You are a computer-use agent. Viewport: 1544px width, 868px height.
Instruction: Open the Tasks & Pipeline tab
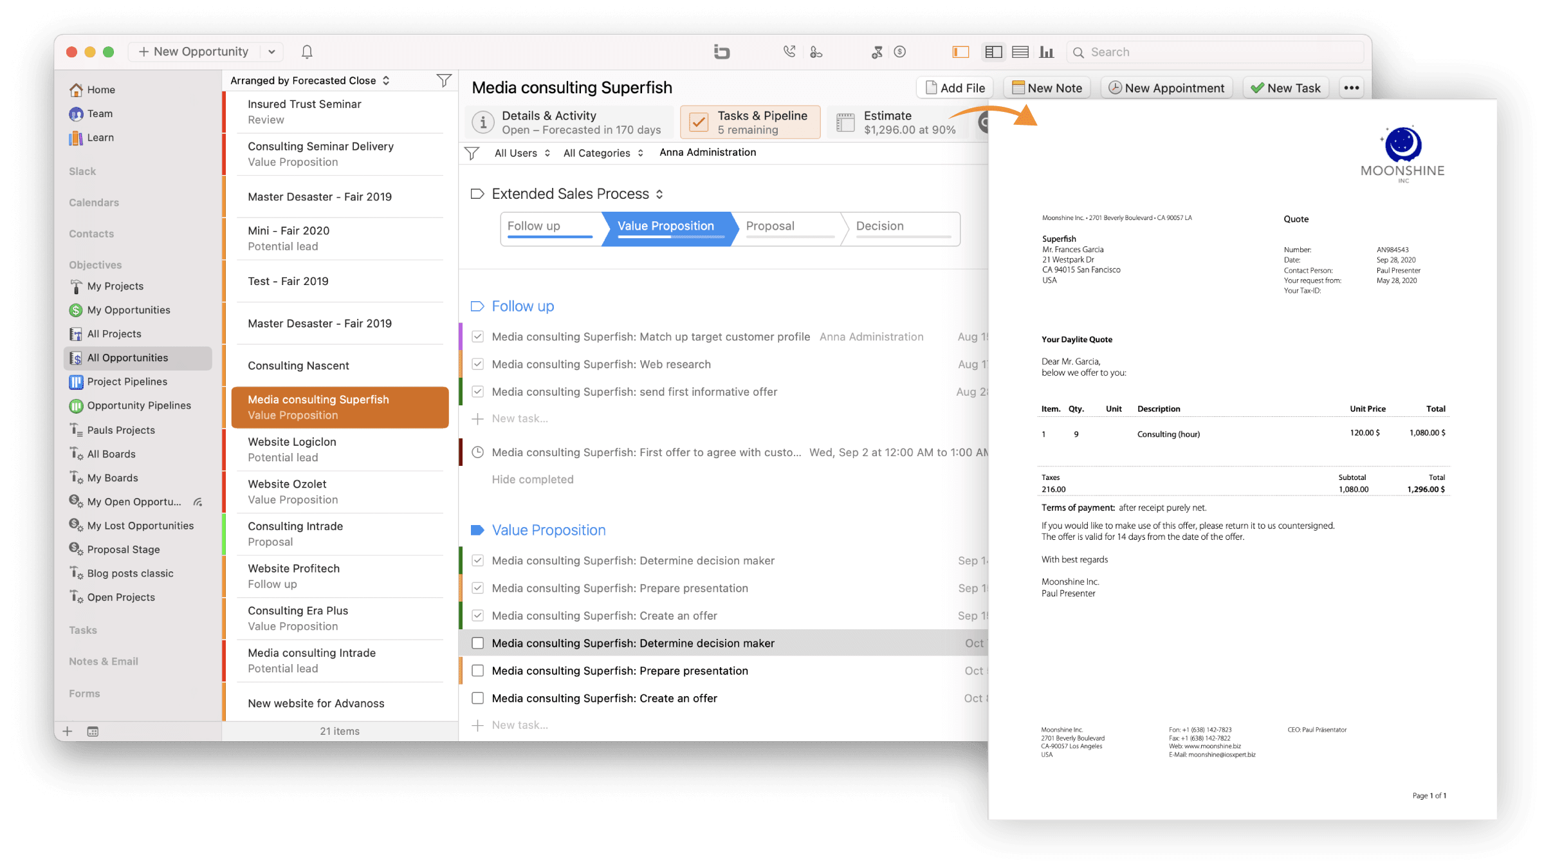click(750, 122)
